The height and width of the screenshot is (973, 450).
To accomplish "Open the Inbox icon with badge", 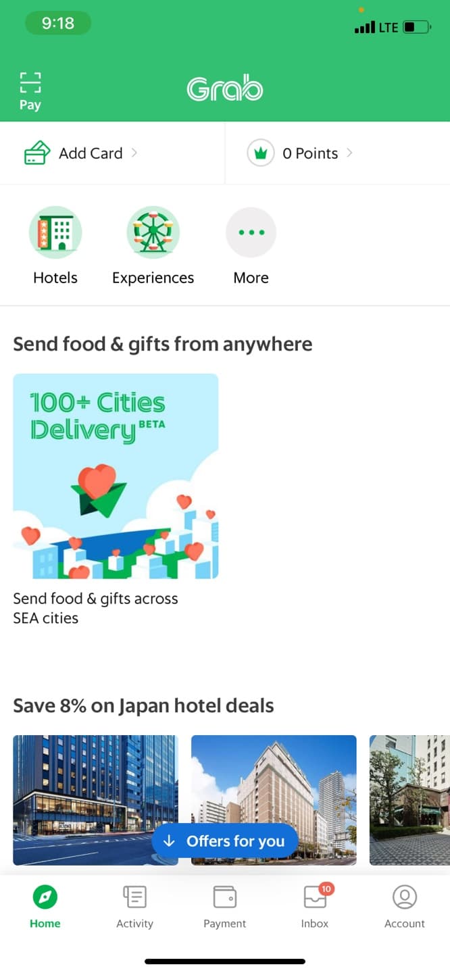I will 315,897.
